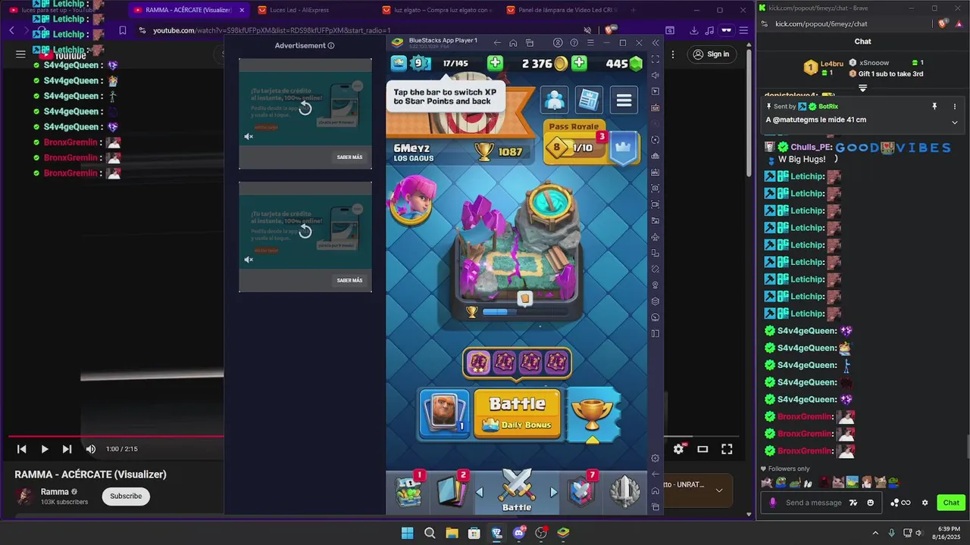Open the BlueStacks account profile icon
This screenshot has height=545, width=970.
pyautogui.click(x=558, y=43)
